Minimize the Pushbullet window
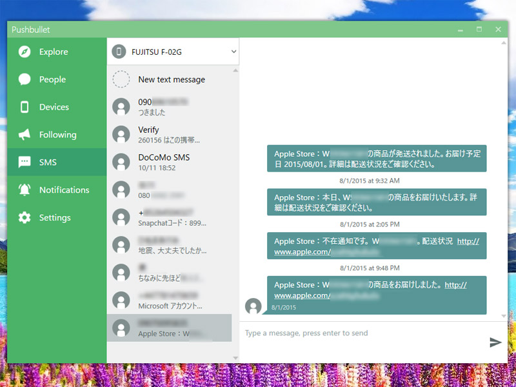The image size is (516, 387). [x=461, y=30]
